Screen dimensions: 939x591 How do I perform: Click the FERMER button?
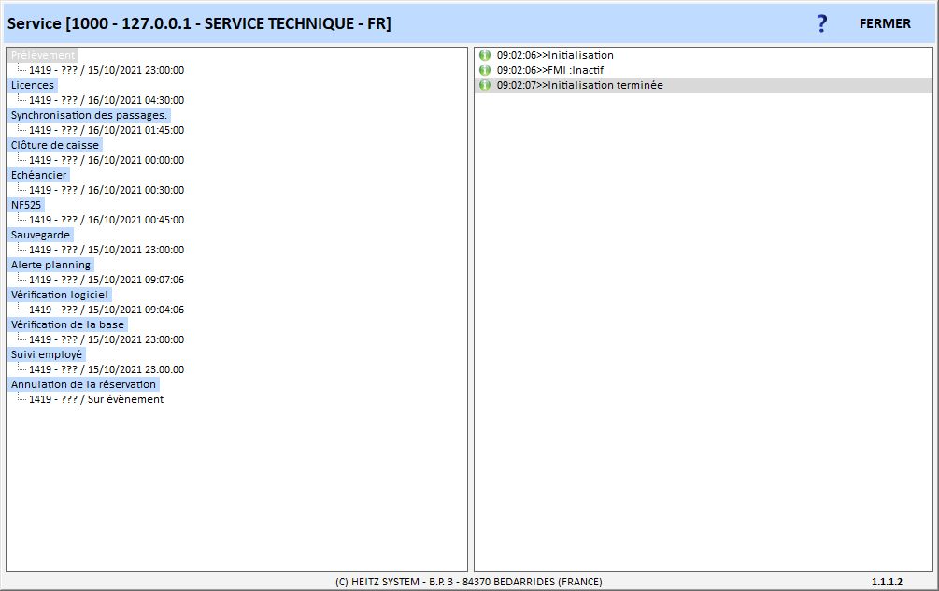click(x=884, y=23)
